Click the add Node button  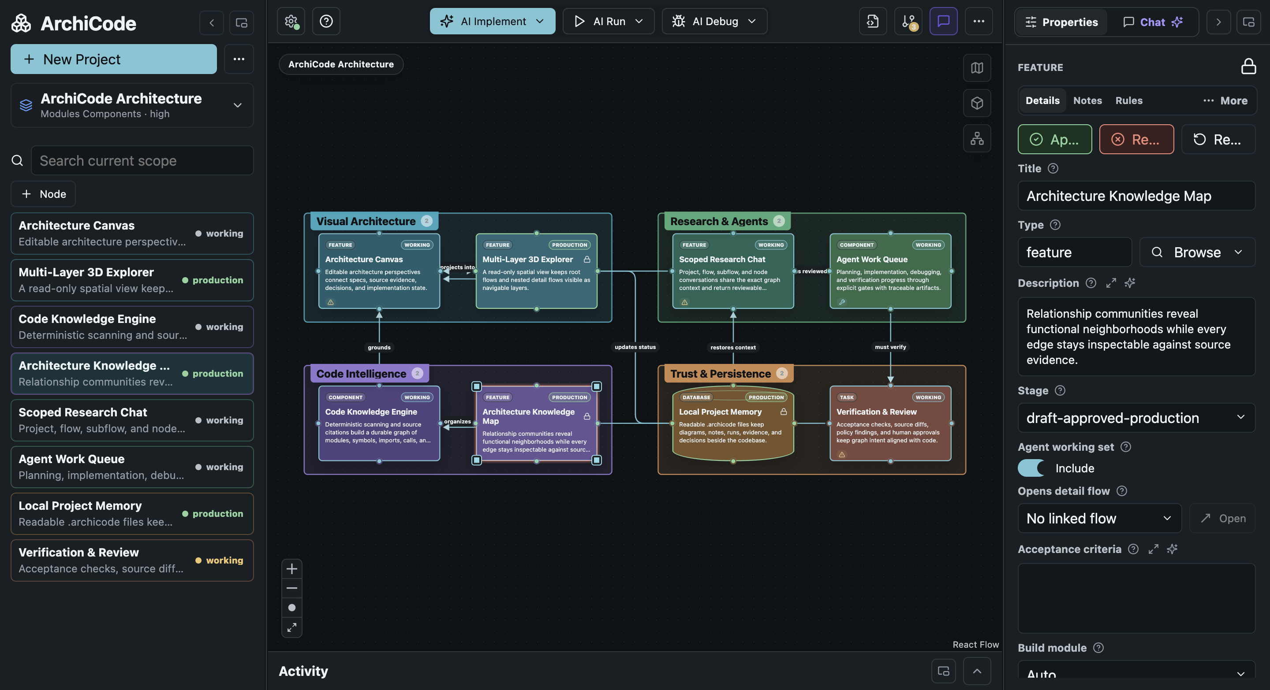pyautogui.click(x=43, y=194)
